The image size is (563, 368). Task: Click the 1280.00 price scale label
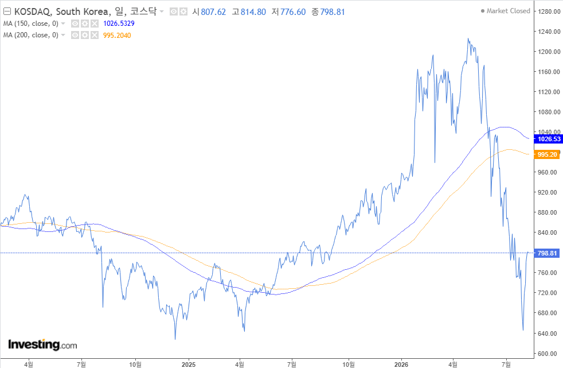point(549,11)
